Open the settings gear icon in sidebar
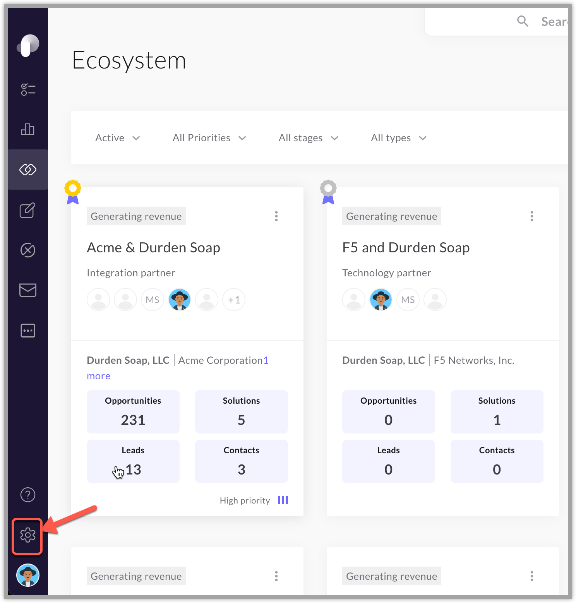 point(27,535)
